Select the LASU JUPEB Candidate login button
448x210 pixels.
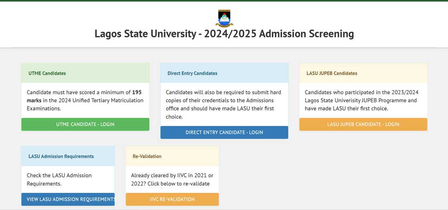(x=363, y=124)
